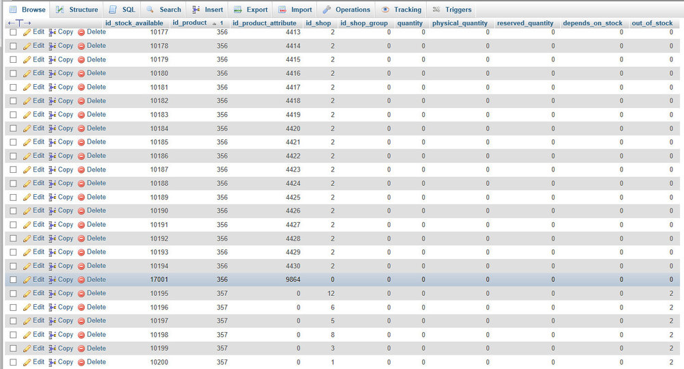Click the Copy link for row 10192
The image size is (684, 369).
(66, 238)
